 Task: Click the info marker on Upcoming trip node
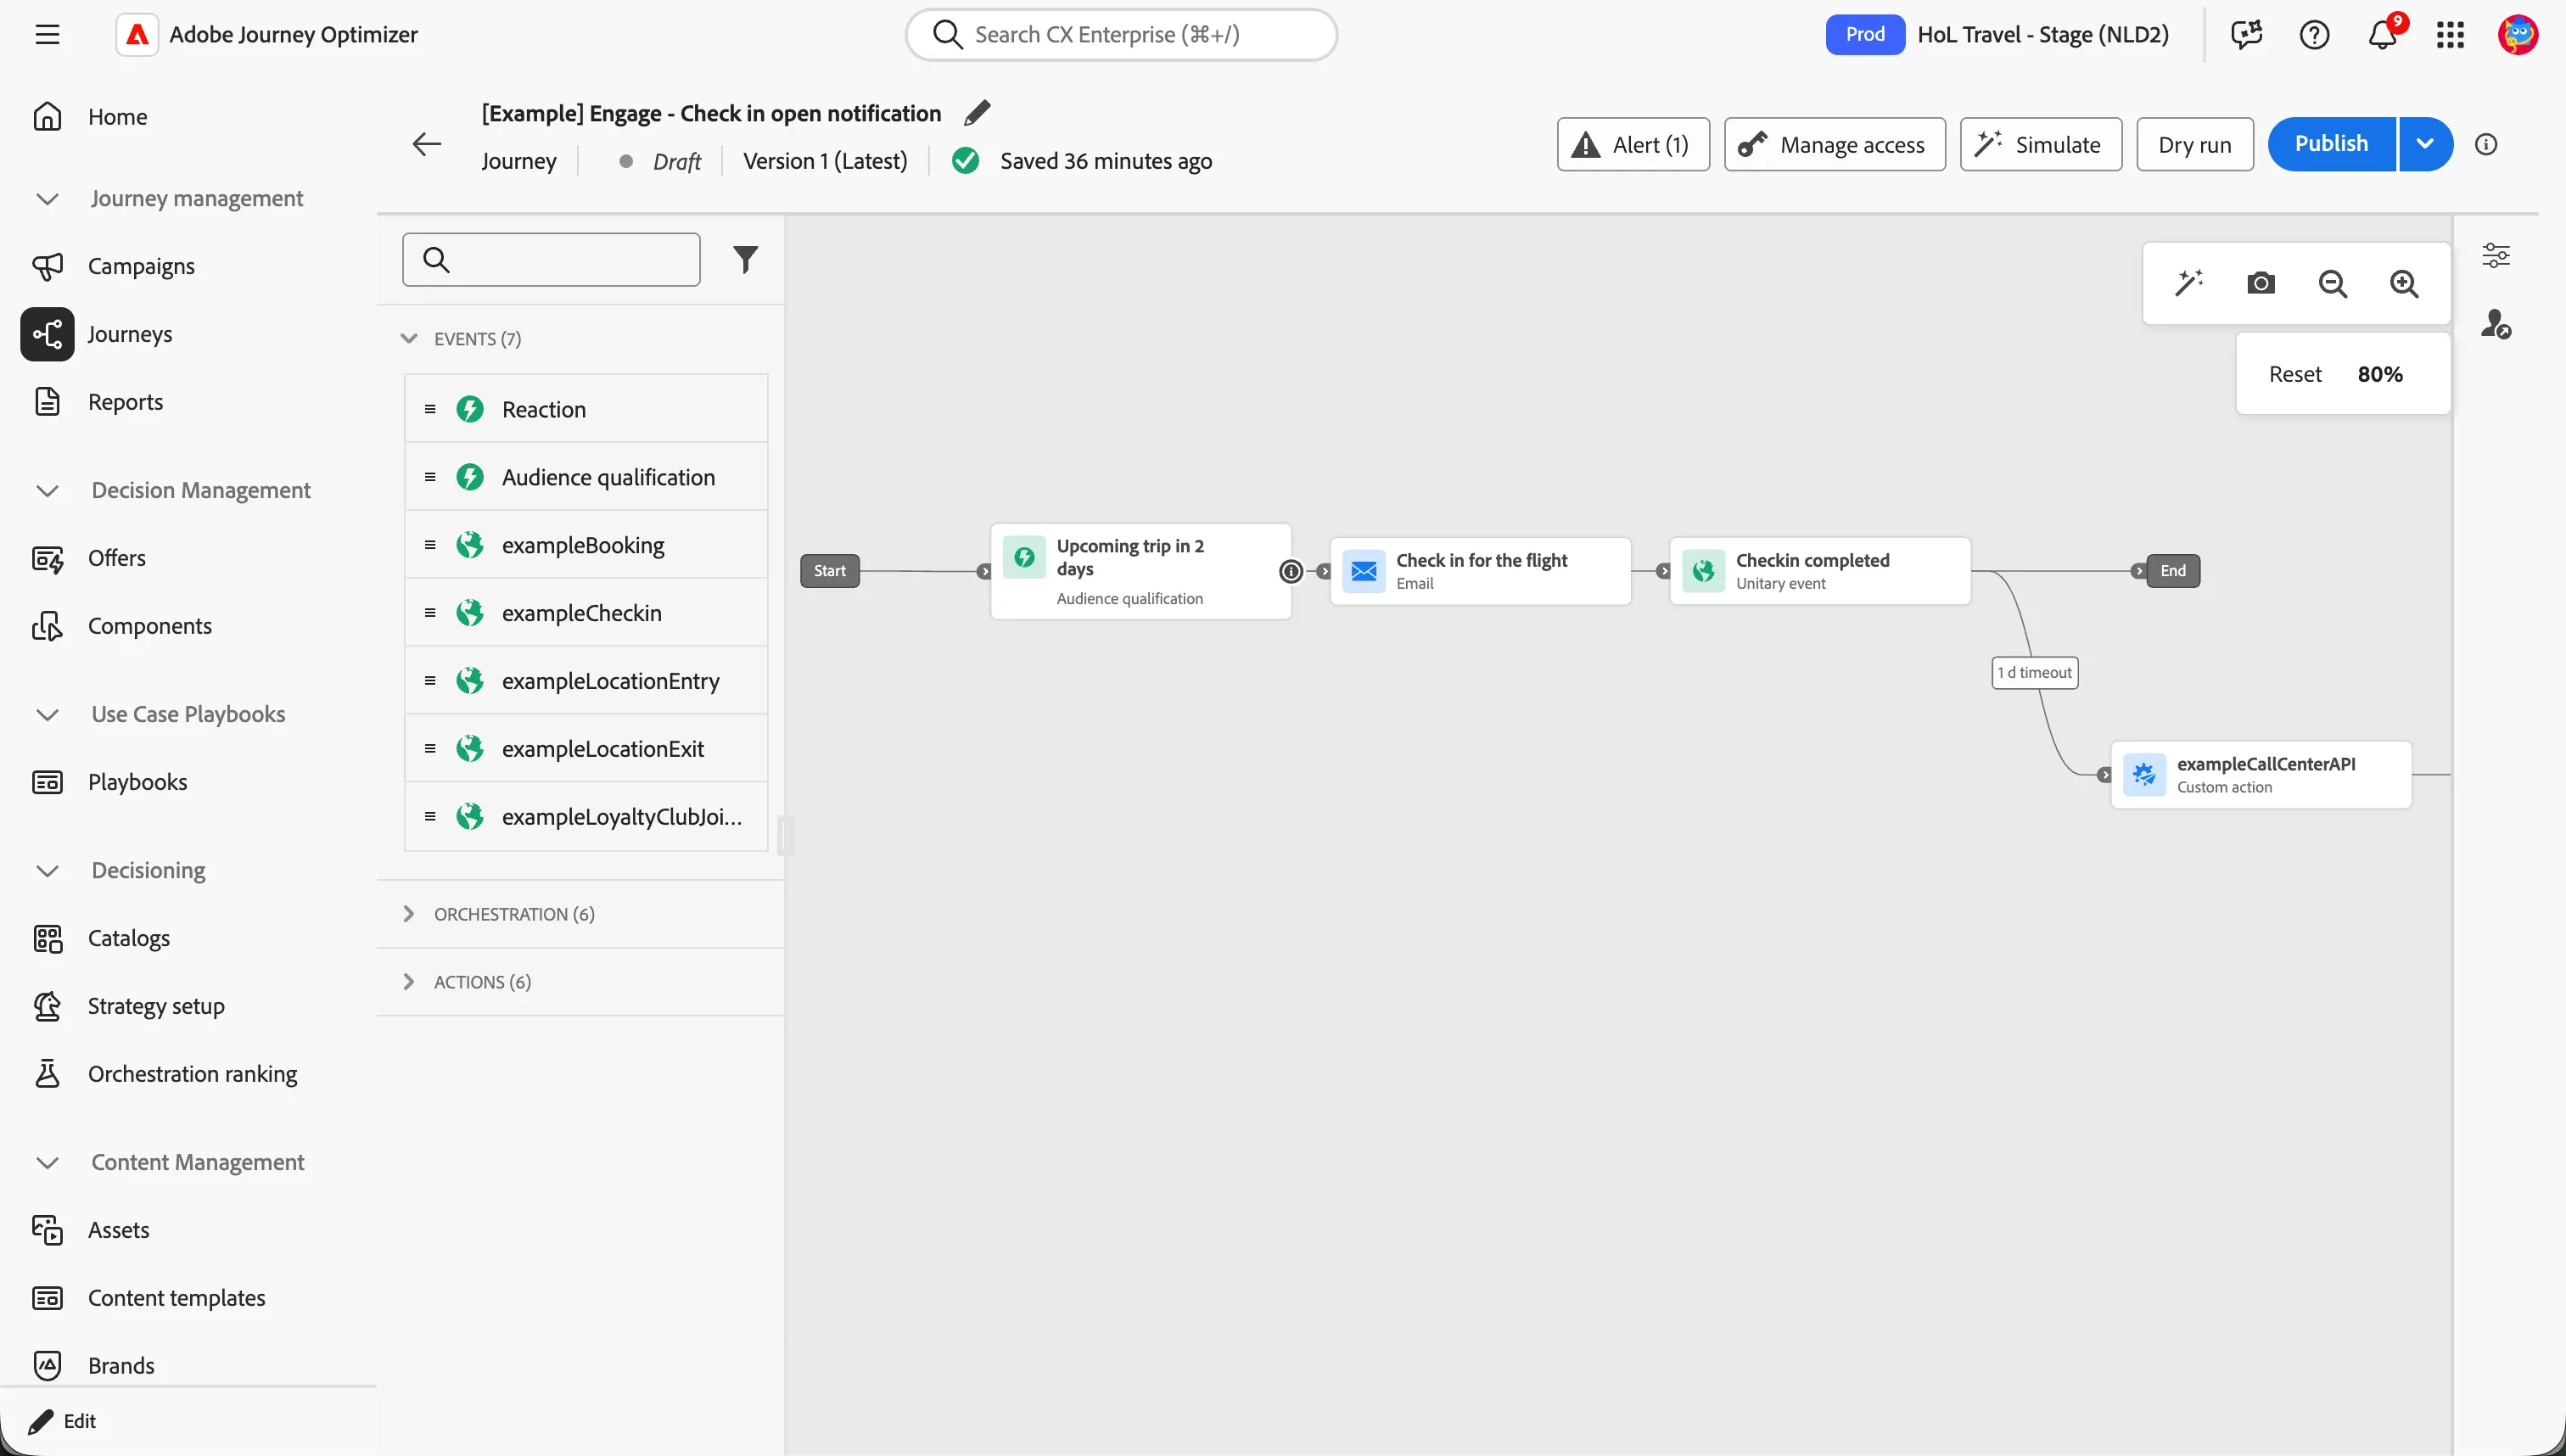pyautogui.click(x=1291, y=571)
